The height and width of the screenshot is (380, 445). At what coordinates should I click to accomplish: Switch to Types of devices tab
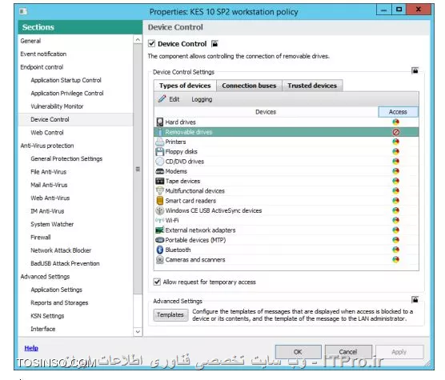pyautogui.click(x=185, y=86)
